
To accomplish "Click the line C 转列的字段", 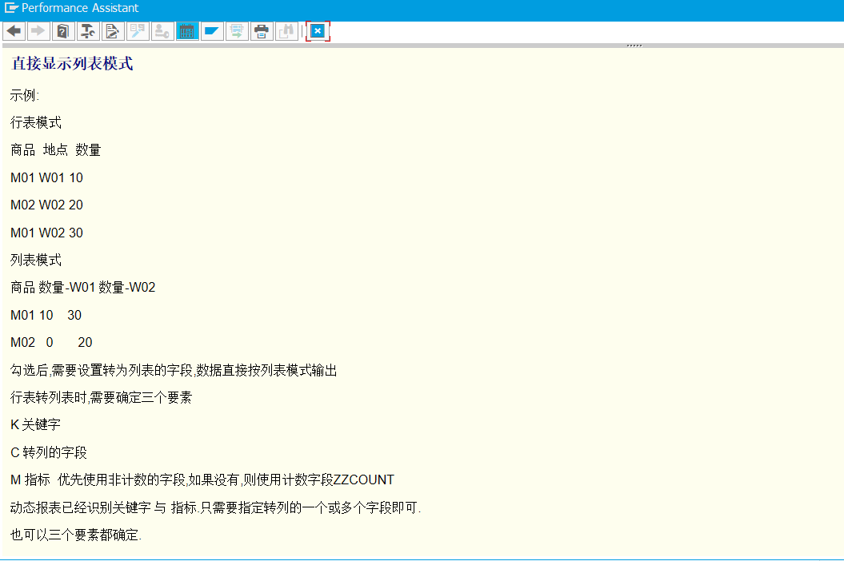I will tap(49, 453).
